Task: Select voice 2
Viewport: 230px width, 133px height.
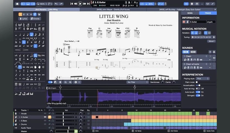Action: 24,14
